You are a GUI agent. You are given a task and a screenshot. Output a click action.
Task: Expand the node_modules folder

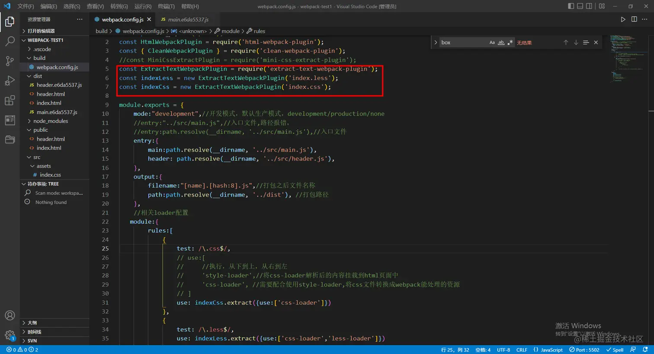54,121
